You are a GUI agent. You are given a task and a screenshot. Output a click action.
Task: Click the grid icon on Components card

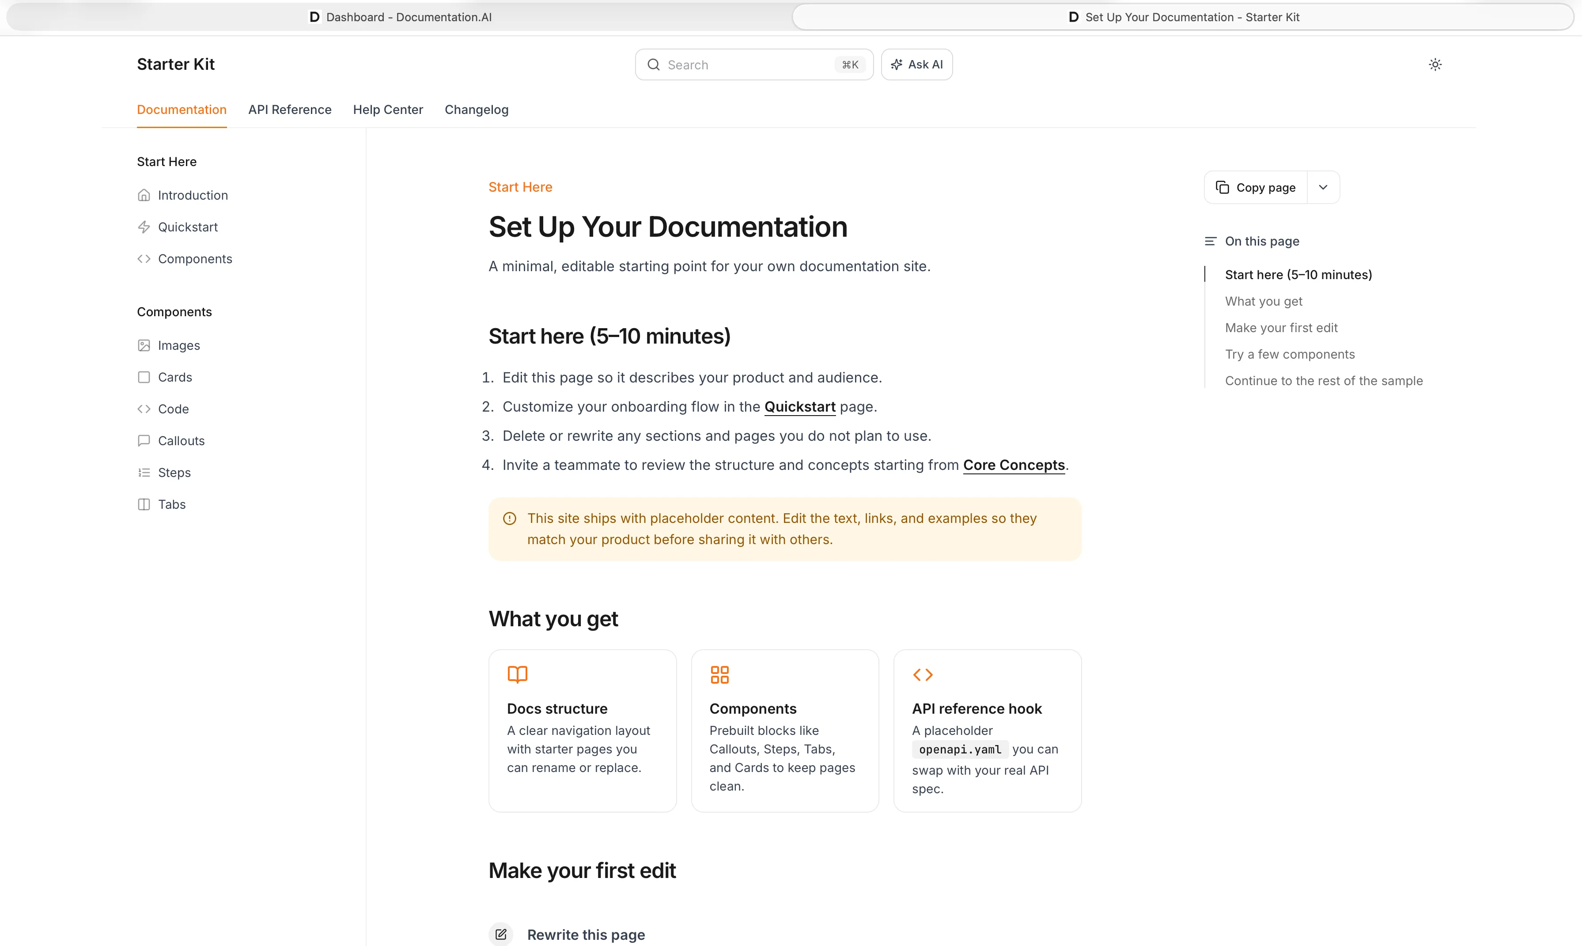point(719,674)
